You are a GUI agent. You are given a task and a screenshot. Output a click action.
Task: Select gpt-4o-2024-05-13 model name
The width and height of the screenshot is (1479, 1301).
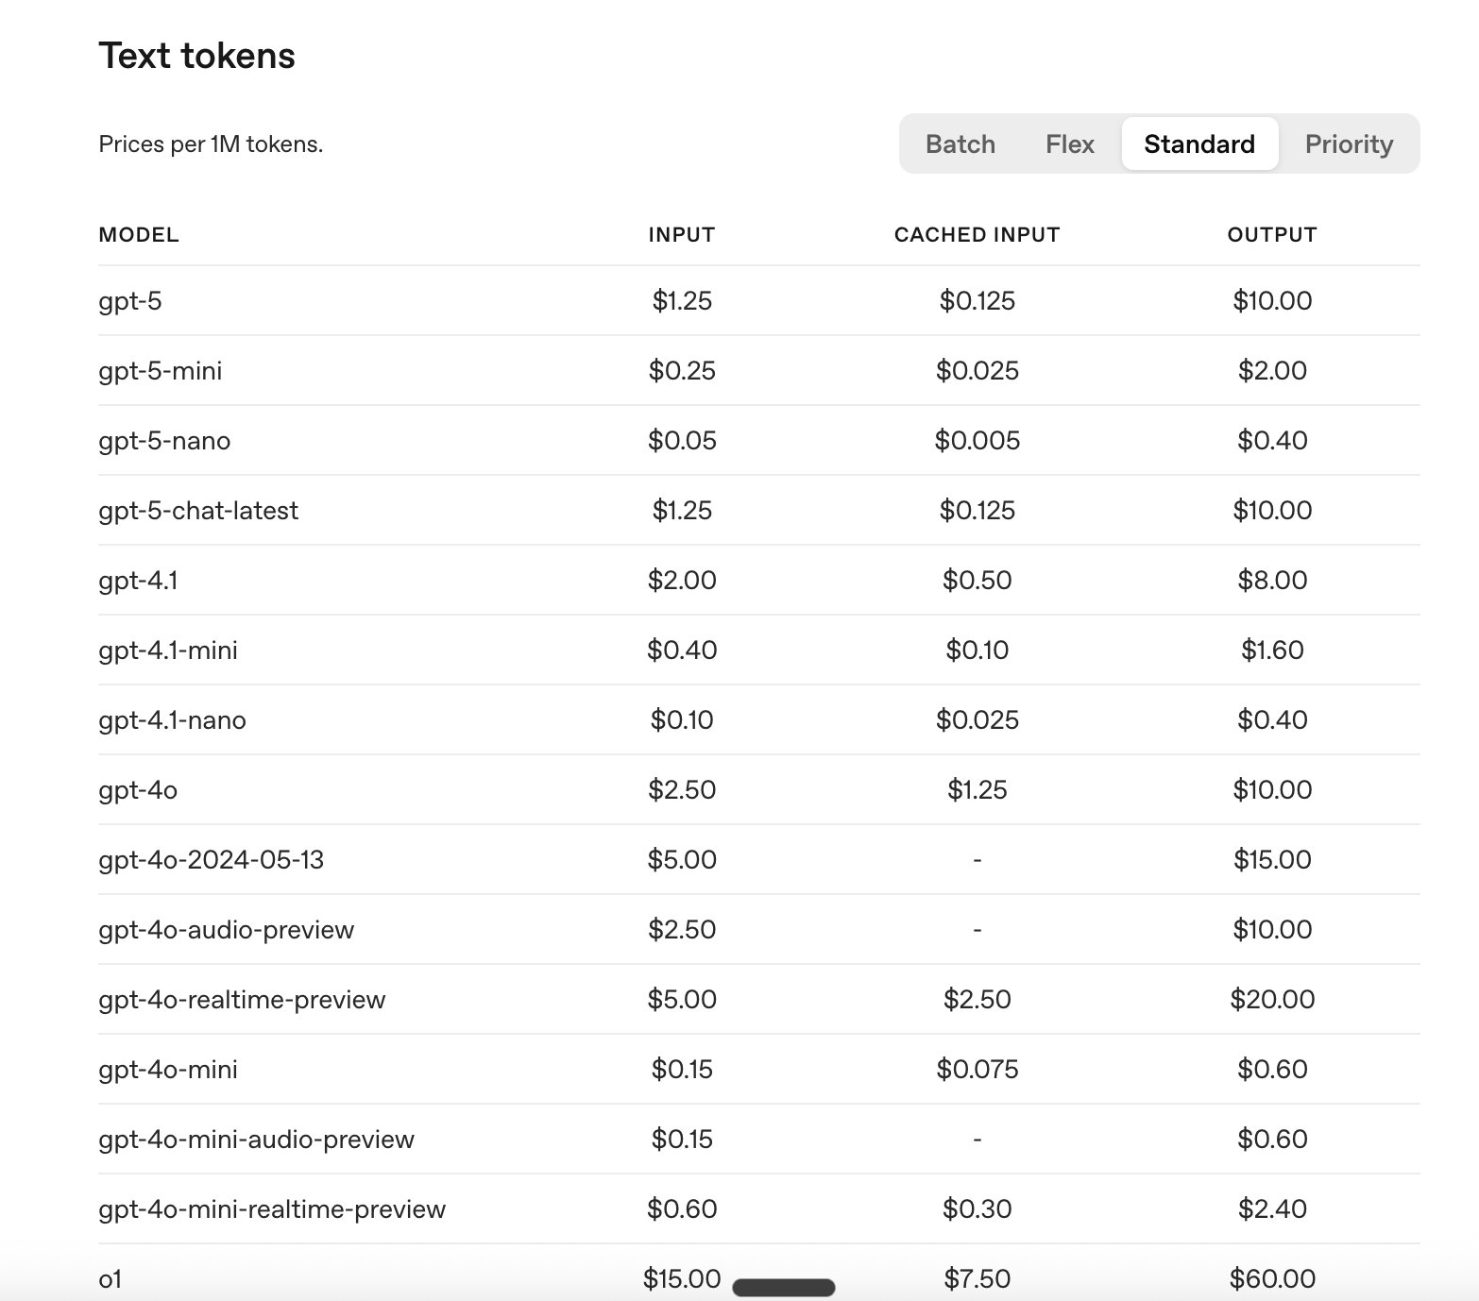point(211,860)
